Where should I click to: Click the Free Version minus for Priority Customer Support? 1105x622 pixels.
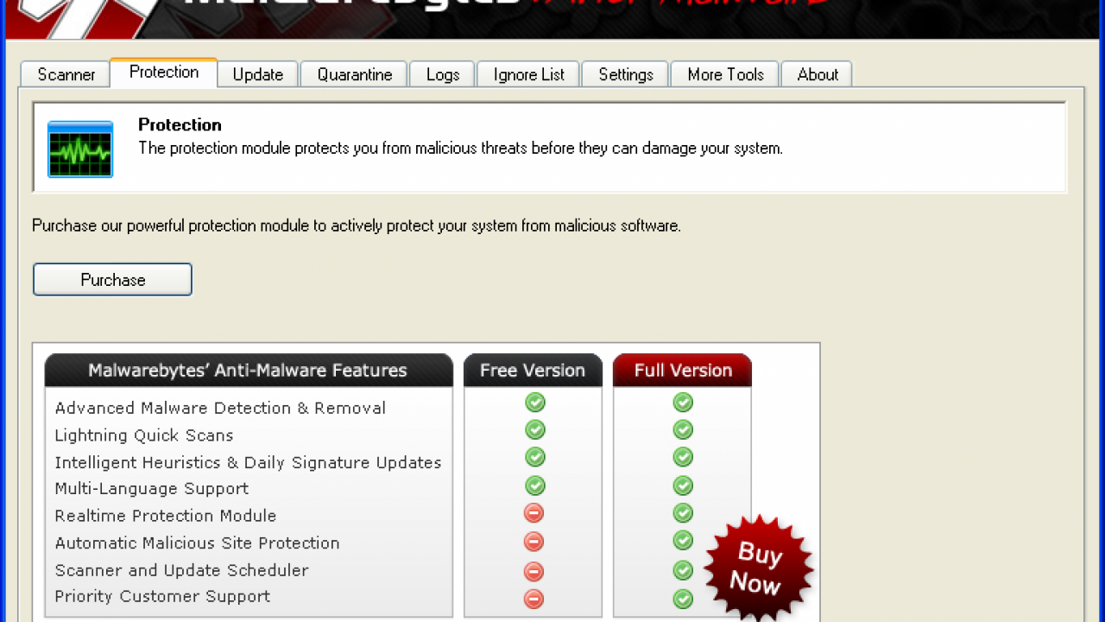(534, 599)
